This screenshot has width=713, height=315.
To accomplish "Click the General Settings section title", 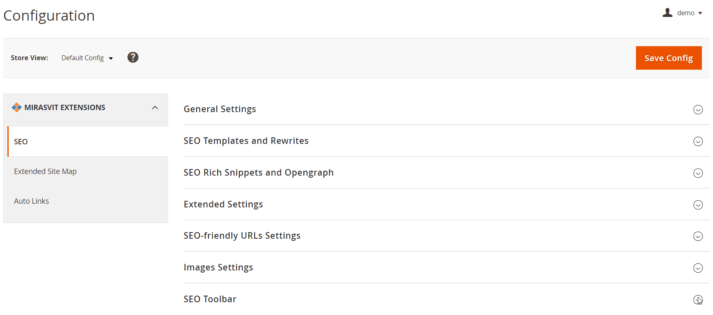I will click(x=220, y=109).
